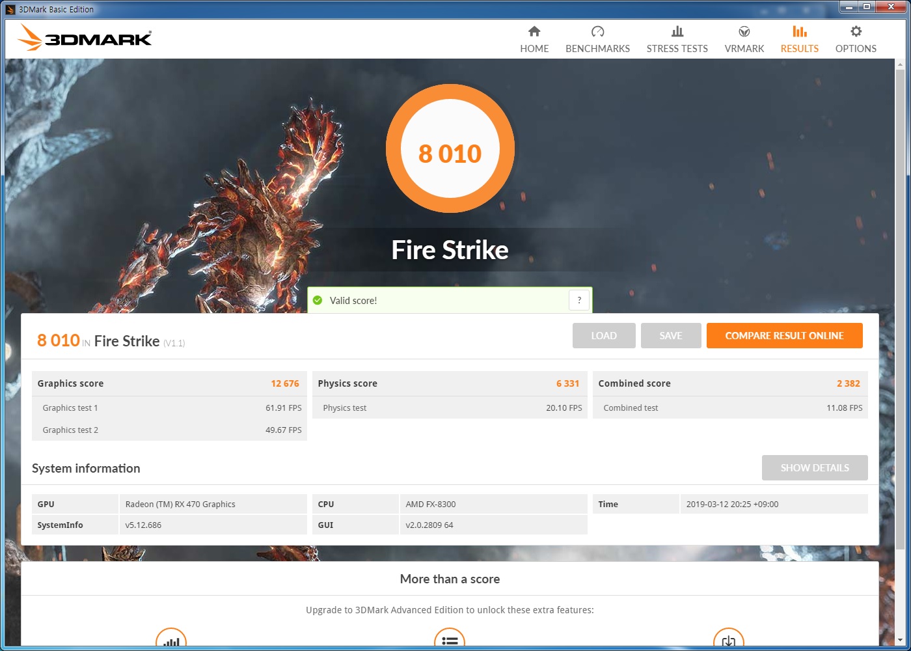
Task: Click the chart icon in upgrade section
Action: (171, 639)
